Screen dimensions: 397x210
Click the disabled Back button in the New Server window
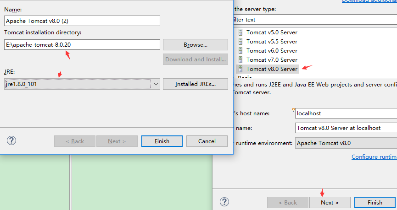tap(288, 202)
